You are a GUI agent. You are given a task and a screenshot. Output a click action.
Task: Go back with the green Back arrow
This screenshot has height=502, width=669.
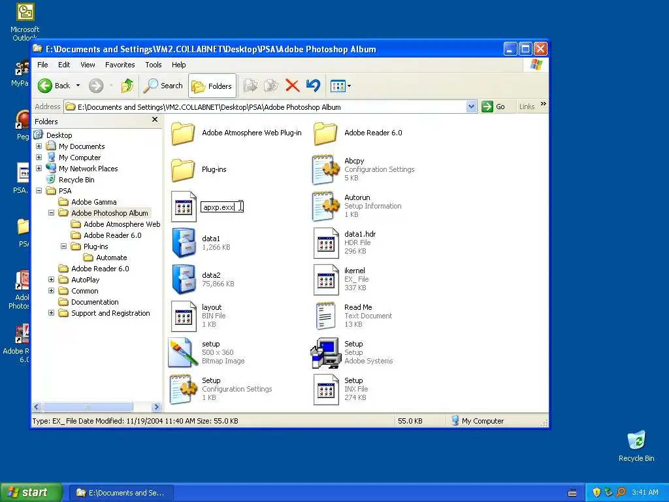54,86
